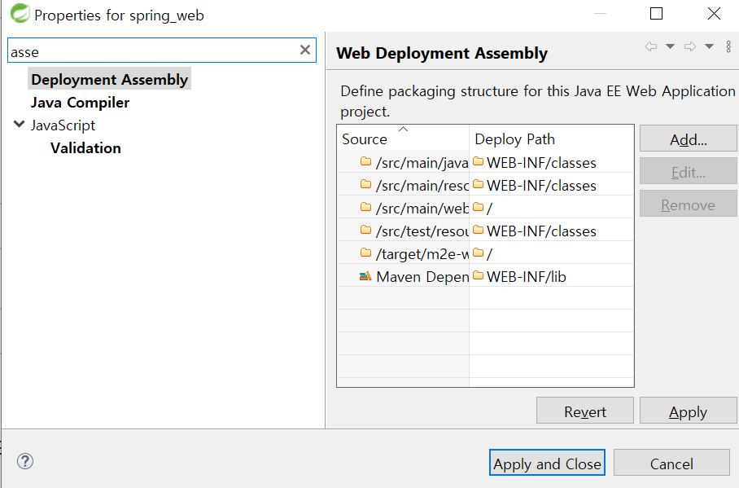Image resolution: width=739 pixels, height=488 pixels.
Task: Select Deployment Assembly in the tree
Action: (109, 79)
